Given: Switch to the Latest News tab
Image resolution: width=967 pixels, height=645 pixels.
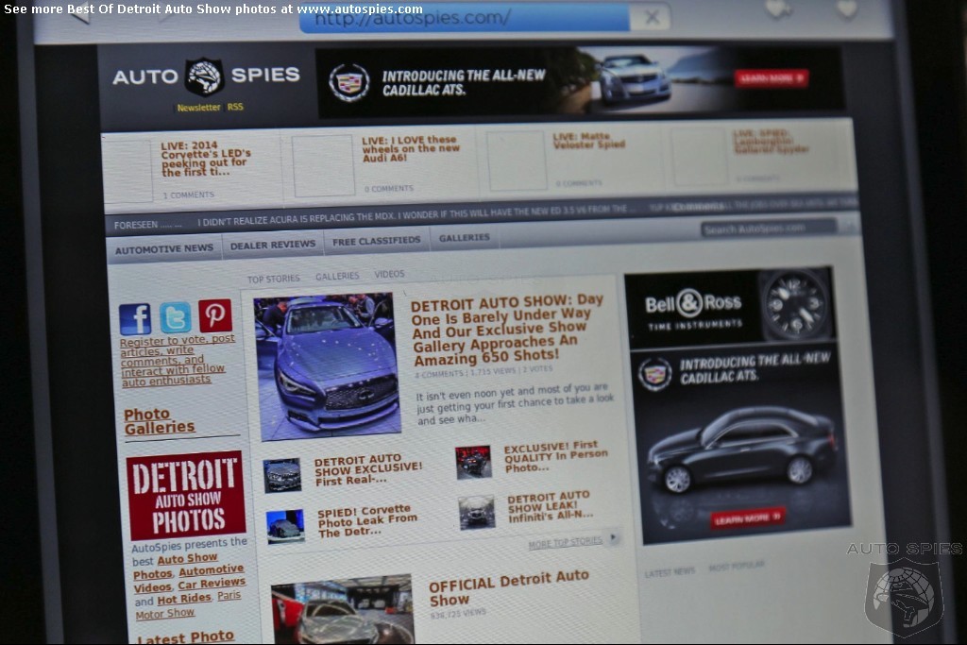Looking at the screenshot, I should click(670, 572).
